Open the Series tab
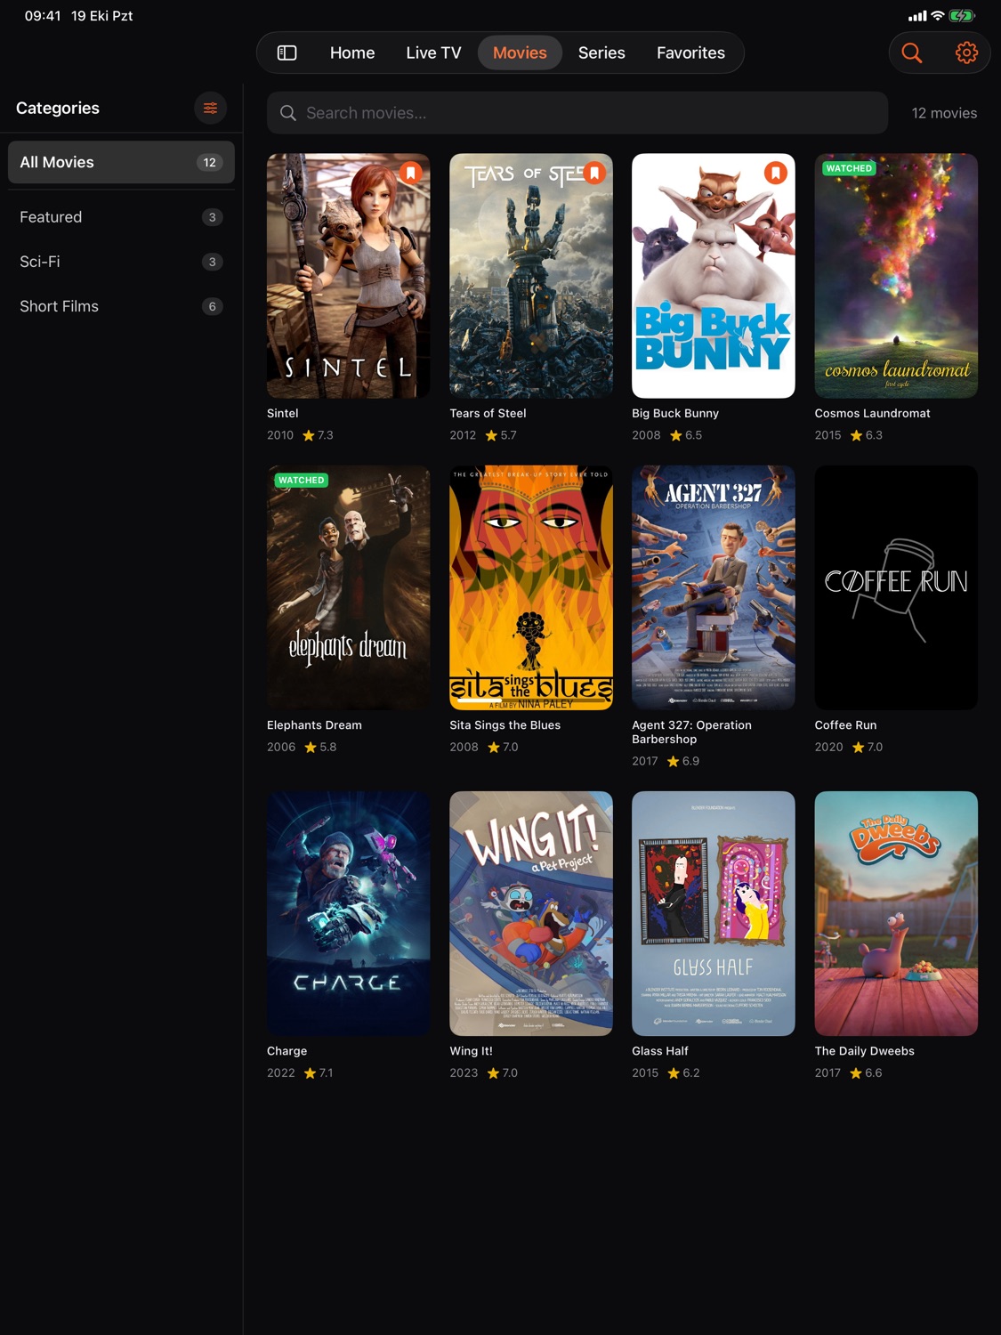This screenshot has width=1001, height=1335. click(x=601, y=53)
